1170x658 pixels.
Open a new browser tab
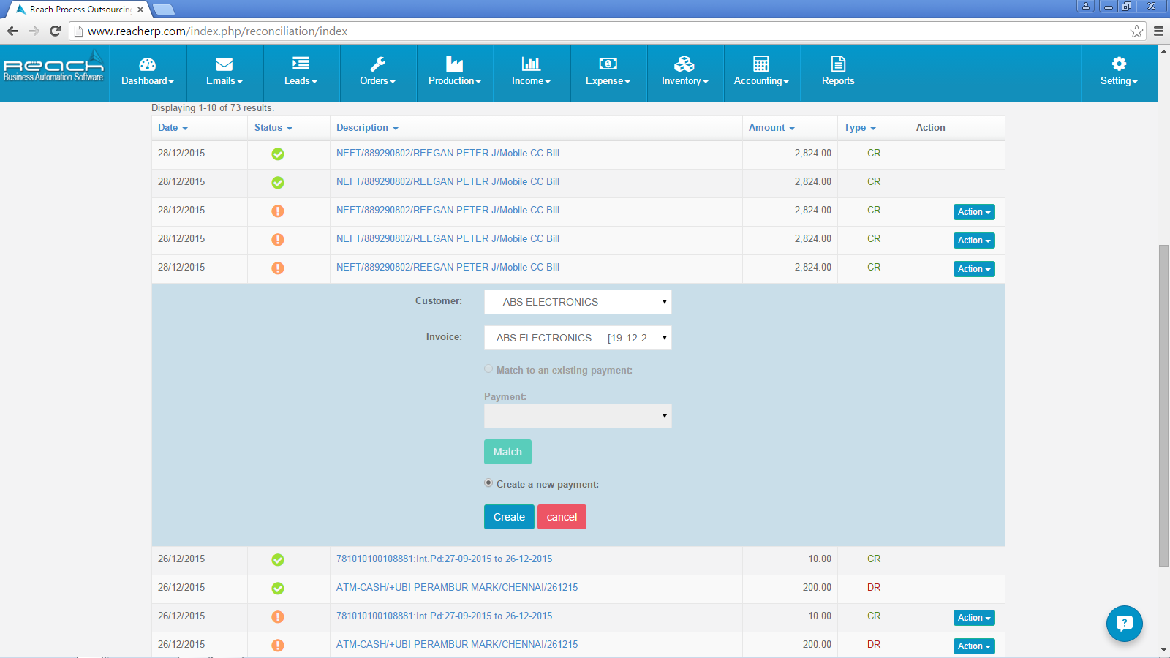[164, 10]
